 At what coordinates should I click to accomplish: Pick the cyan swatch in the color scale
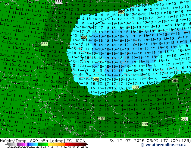[x=37, y=144]
